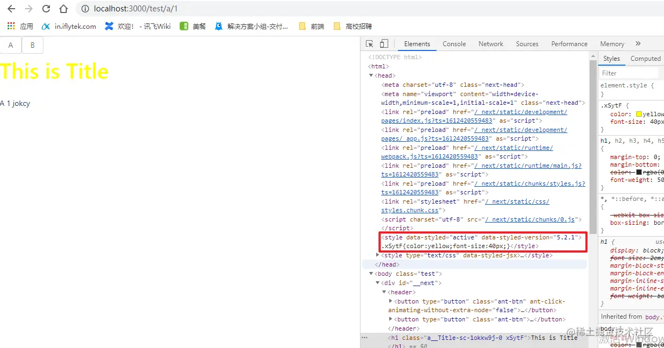Switch to the Elements tab

417,44
